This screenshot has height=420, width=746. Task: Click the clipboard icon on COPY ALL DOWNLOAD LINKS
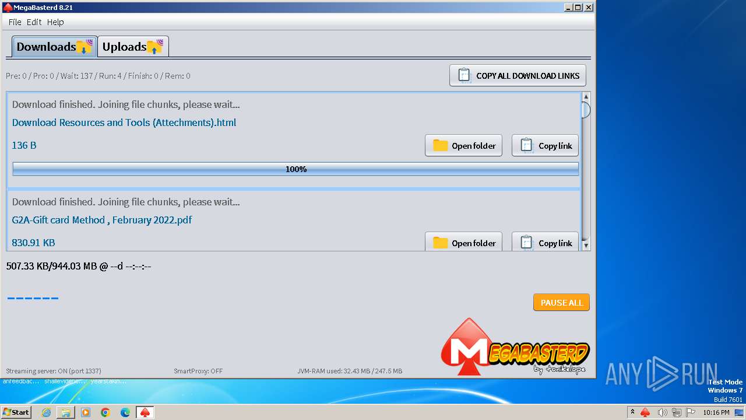click(465, 76)
